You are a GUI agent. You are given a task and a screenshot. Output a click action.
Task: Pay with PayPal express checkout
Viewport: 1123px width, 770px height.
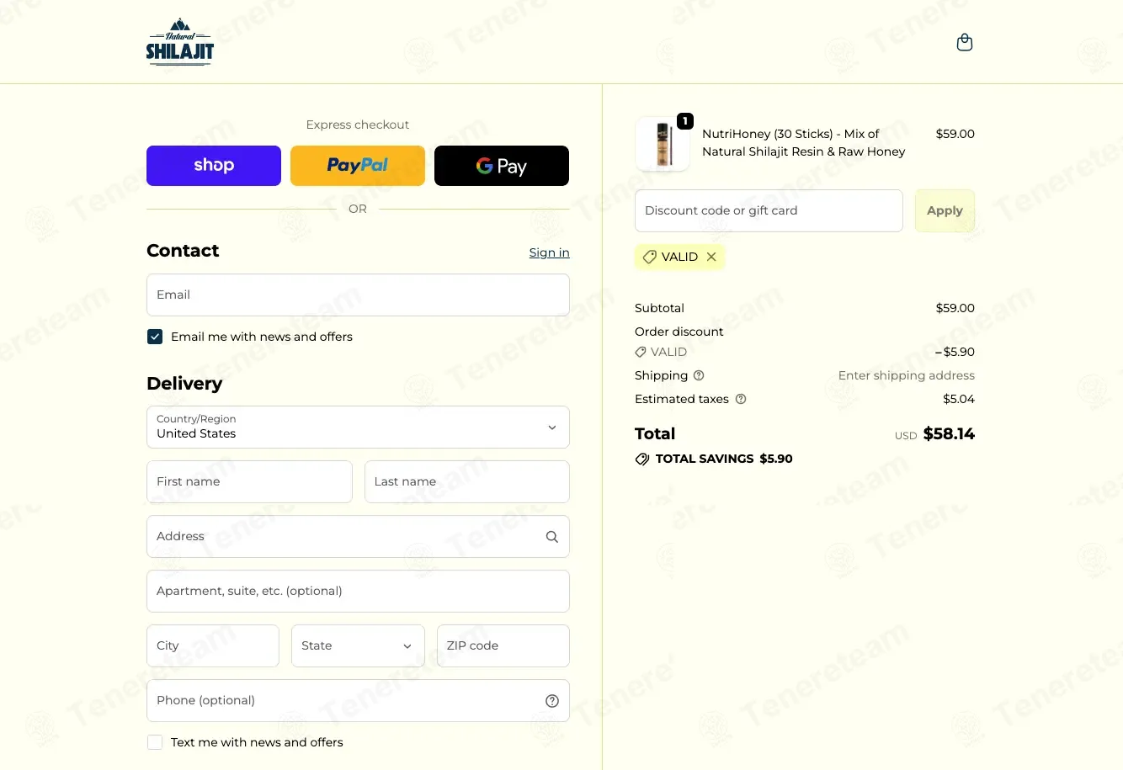pyautogui.click(x=358, y=166)
